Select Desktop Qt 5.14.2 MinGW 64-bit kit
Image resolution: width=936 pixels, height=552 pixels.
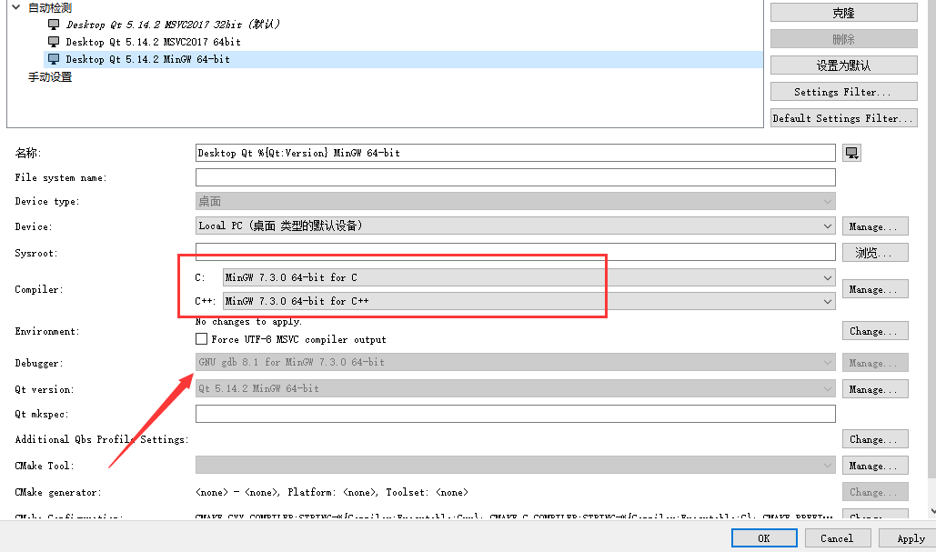point(404,59)
